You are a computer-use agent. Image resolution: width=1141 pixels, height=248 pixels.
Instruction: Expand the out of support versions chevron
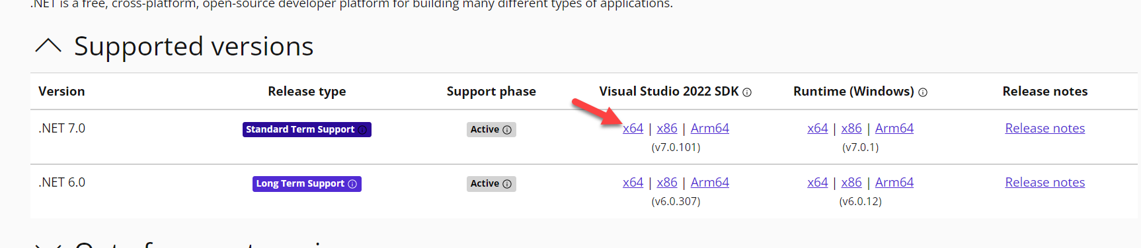click(x=48, y=245)
